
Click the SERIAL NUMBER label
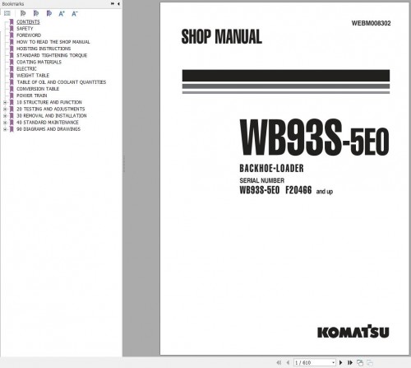261,180
